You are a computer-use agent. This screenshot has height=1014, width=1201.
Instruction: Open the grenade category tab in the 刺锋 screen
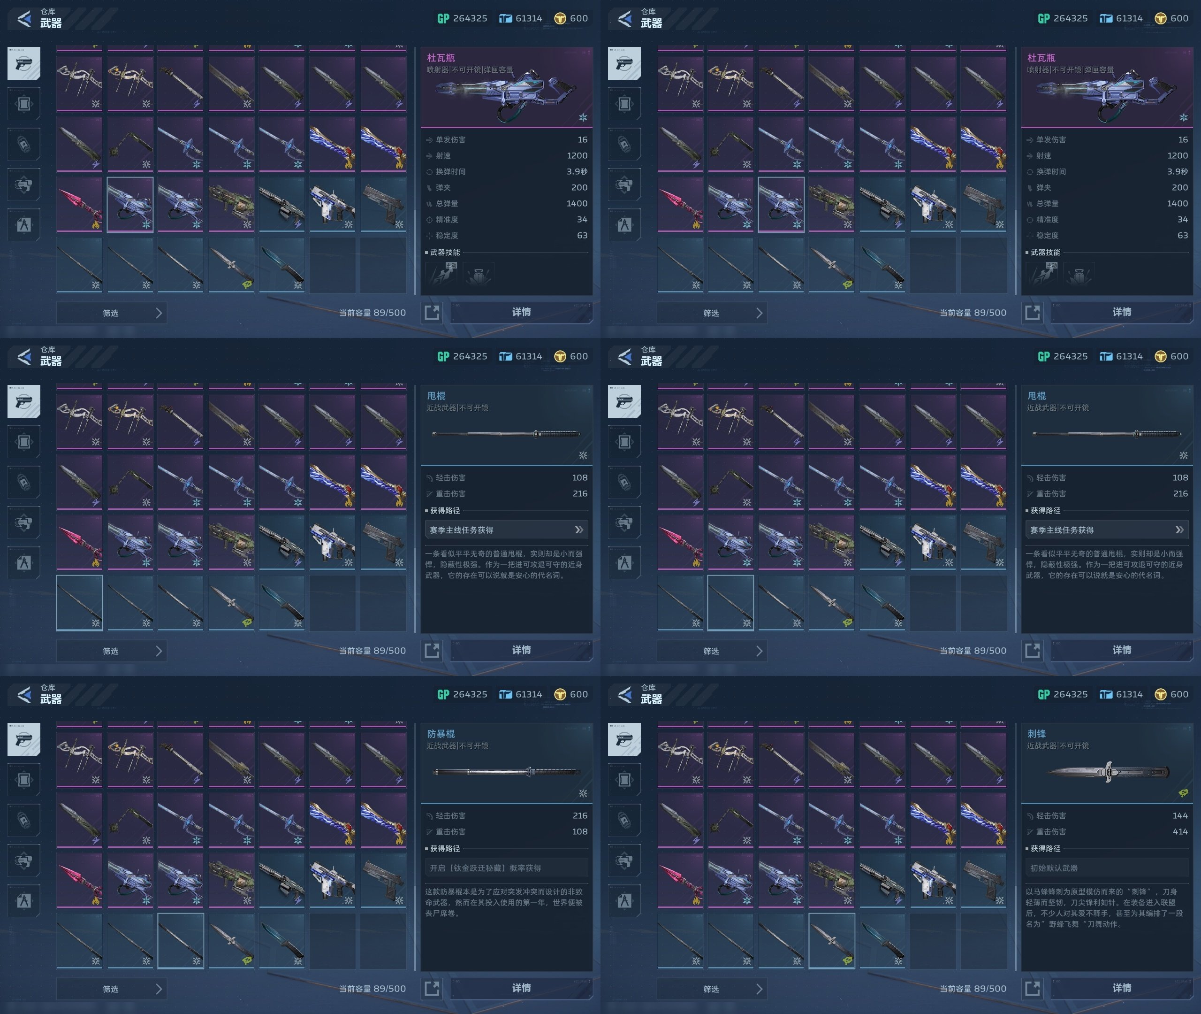click(x=624, y=820)
